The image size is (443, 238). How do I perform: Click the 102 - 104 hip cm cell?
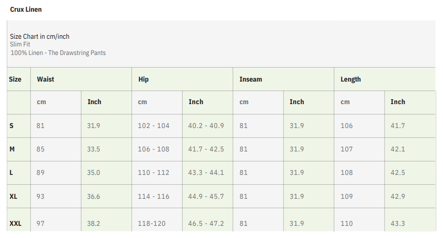click(x=154, y=126)
